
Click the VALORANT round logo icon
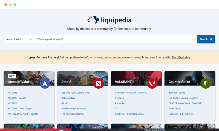(152, 83)
